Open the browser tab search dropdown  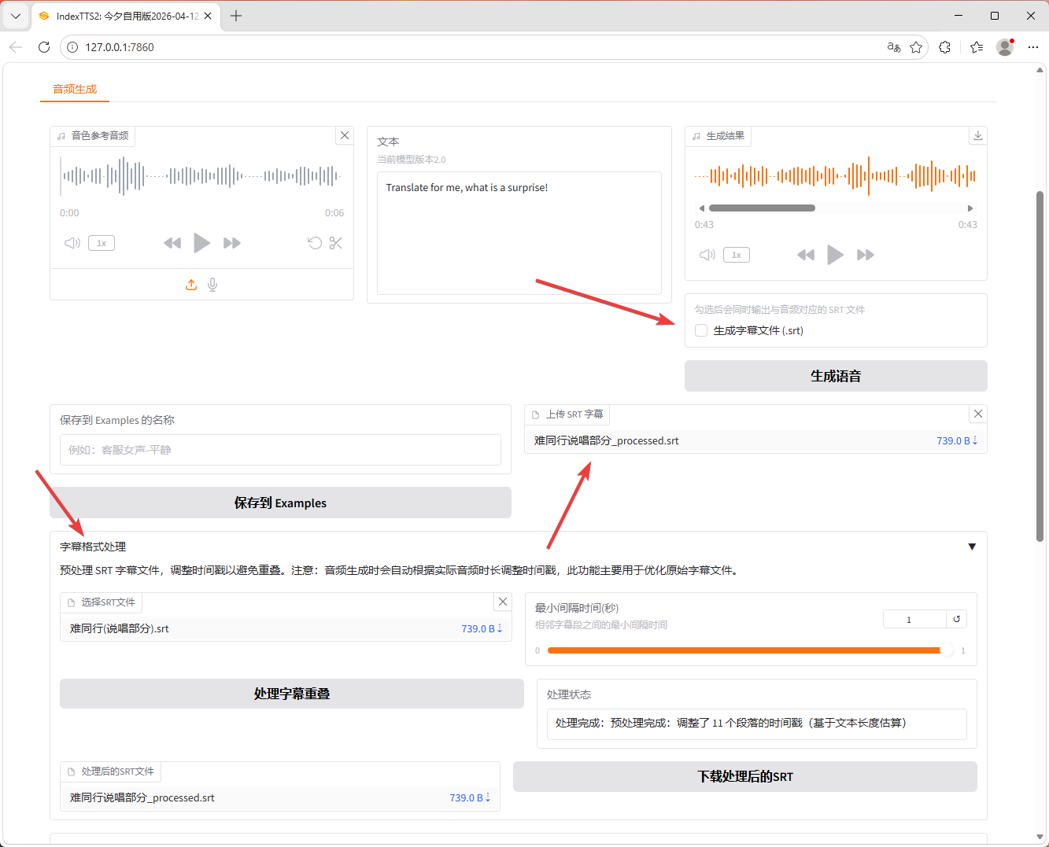coord(16,16)
